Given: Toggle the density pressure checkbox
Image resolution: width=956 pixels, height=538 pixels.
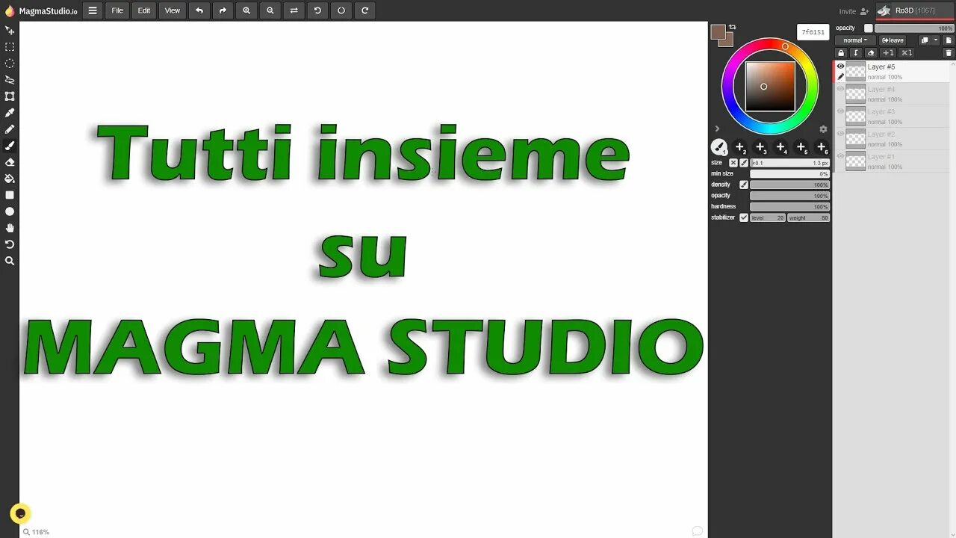Looking at the screenshot, I should 744,185.
